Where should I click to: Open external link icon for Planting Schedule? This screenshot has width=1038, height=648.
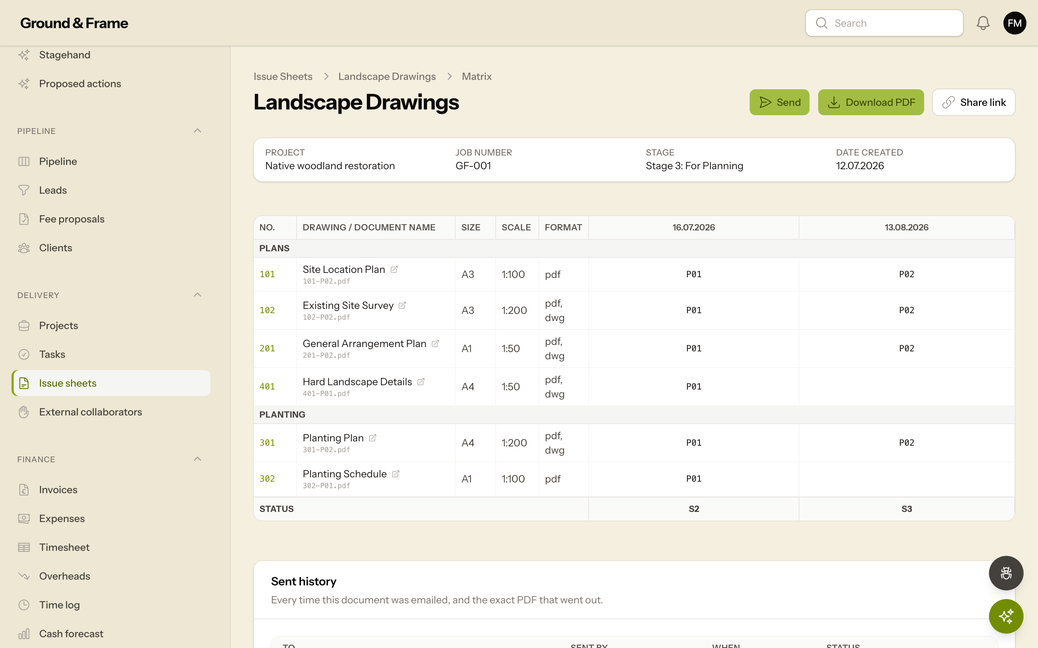coord(396,474)
